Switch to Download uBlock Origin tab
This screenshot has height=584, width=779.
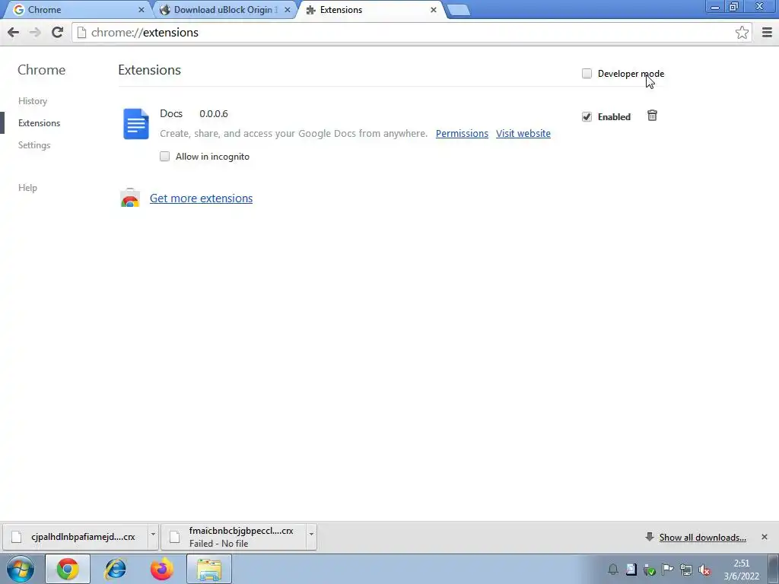click(x=224, y=9)
